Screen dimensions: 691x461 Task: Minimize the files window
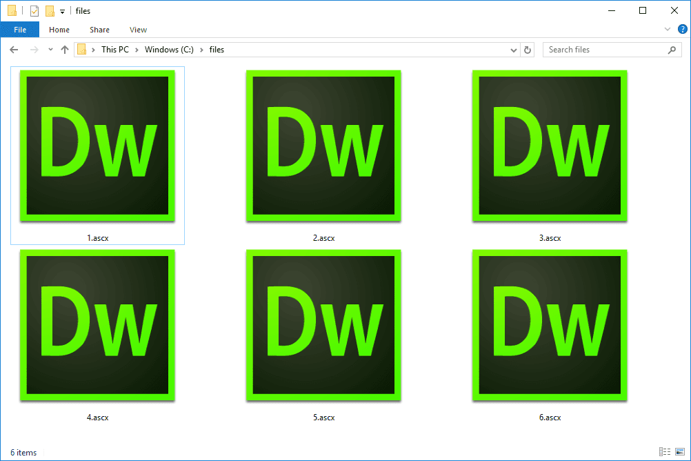611,10
